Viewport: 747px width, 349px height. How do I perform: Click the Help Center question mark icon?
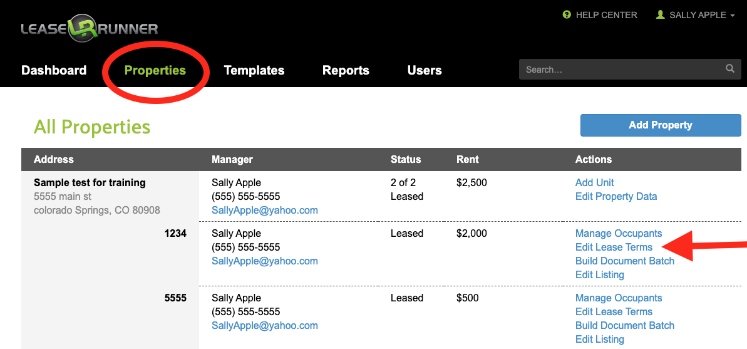tap(567, 15)
